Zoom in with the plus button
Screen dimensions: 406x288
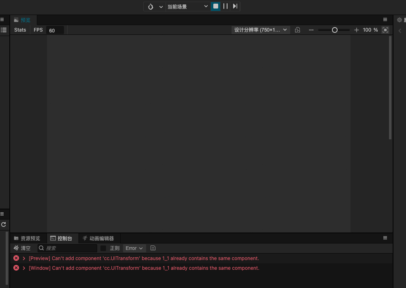(357, 30)
